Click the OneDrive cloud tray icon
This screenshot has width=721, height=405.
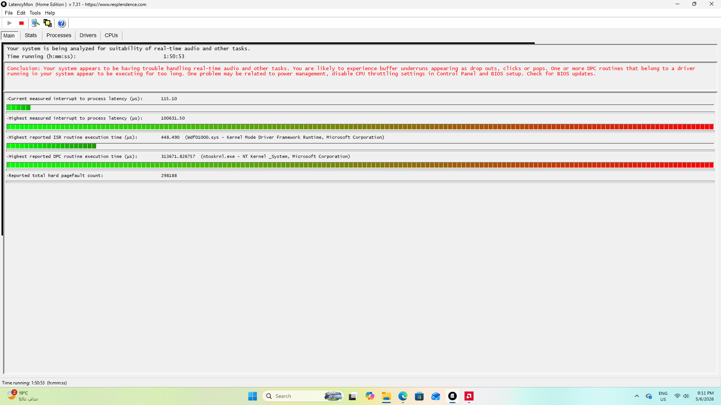point(649,396)
